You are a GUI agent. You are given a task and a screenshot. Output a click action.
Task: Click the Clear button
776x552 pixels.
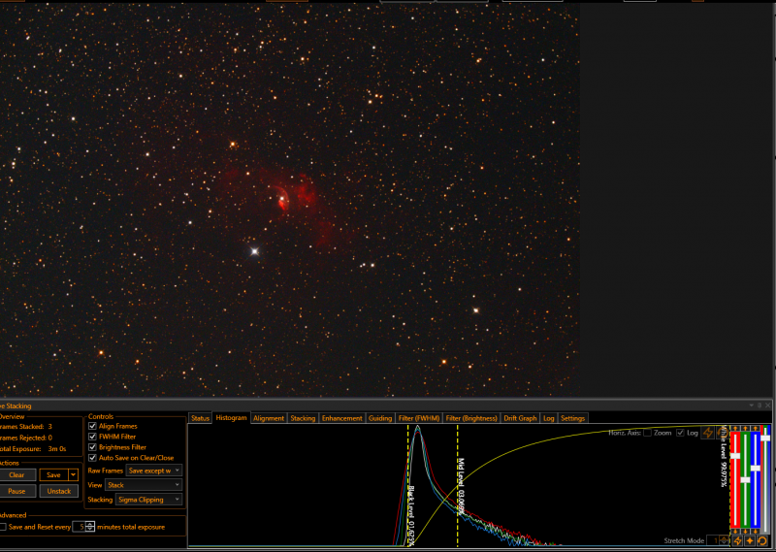(16, 474)
